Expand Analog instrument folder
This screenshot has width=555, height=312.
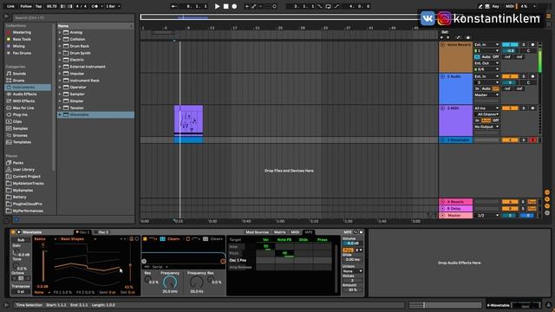(60, 32)
